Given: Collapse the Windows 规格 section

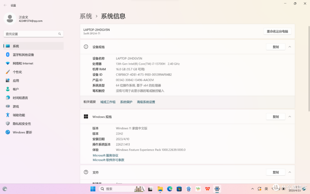Looking at the screenshot, I should pos(290,117).
